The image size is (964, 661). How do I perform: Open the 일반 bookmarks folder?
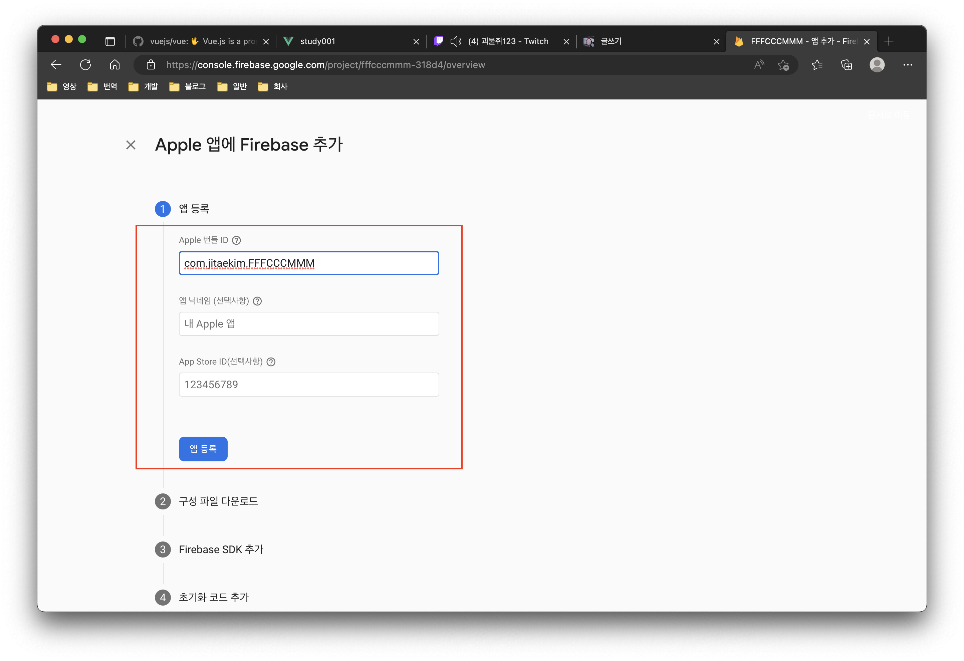(x=232, y=86)
